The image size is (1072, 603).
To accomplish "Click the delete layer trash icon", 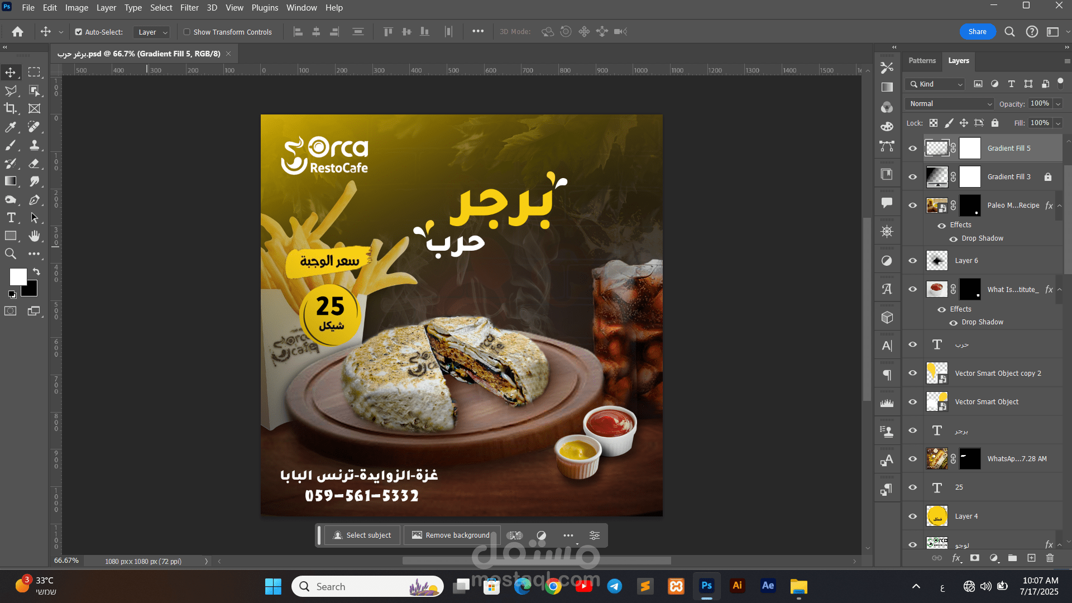I will [1050, 558].
